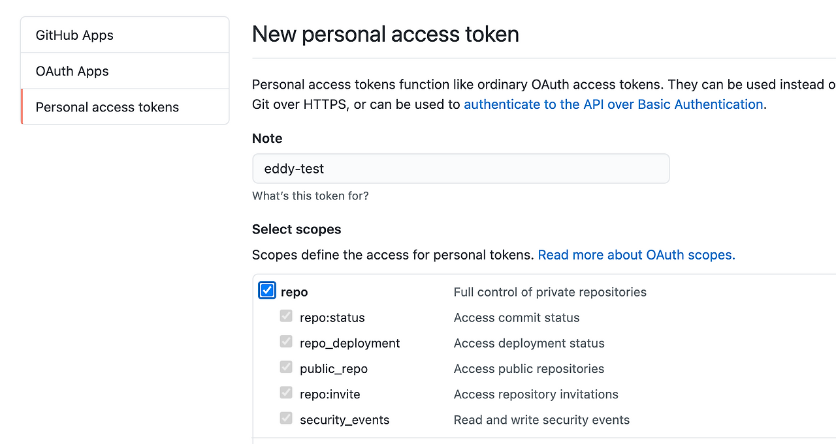
Task: Open the 'Read more about OAuth scopes' link
Action: [x=635, y=255]
